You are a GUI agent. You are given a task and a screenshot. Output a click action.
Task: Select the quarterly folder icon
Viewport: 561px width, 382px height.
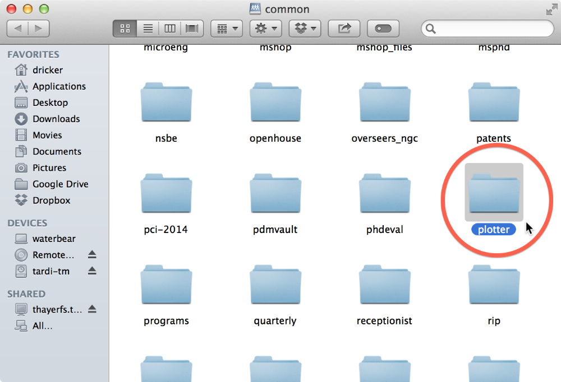(x=275, y=285)
